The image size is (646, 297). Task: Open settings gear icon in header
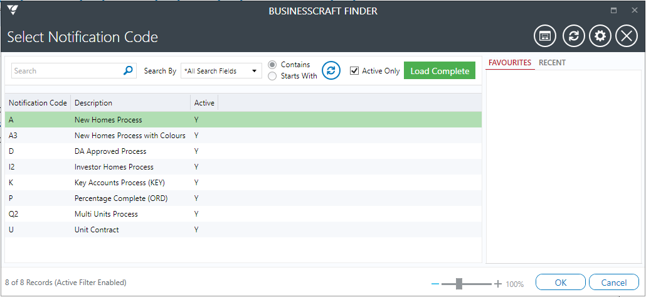tap(600, 36)
